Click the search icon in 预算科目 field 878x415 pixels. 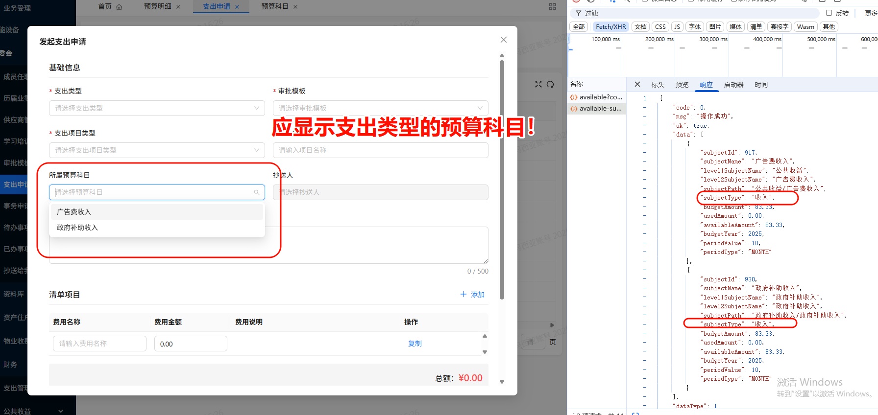(257, 192)
